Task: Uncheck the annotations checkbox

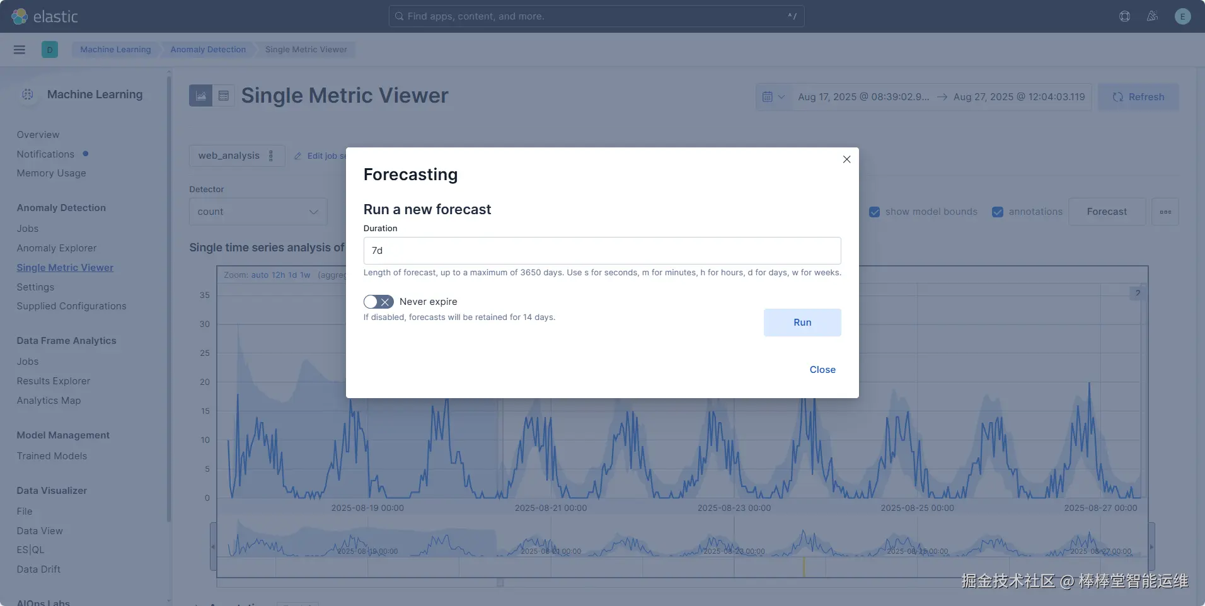Action: [x=998, y=212]
